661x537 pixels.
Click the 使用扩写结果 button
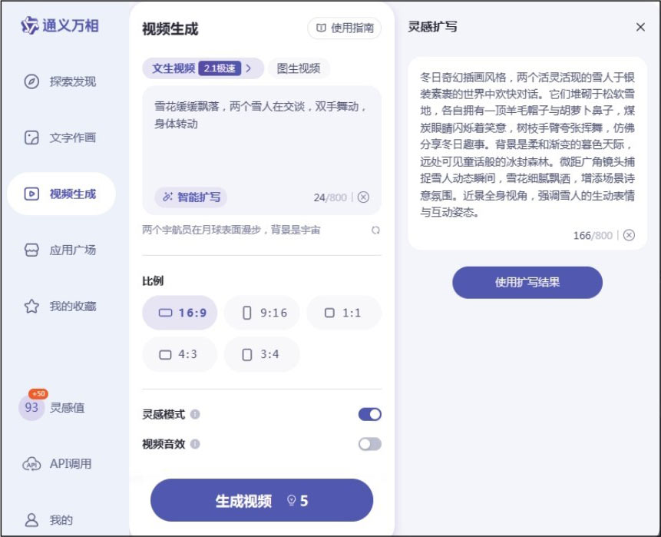click(527, 283)
